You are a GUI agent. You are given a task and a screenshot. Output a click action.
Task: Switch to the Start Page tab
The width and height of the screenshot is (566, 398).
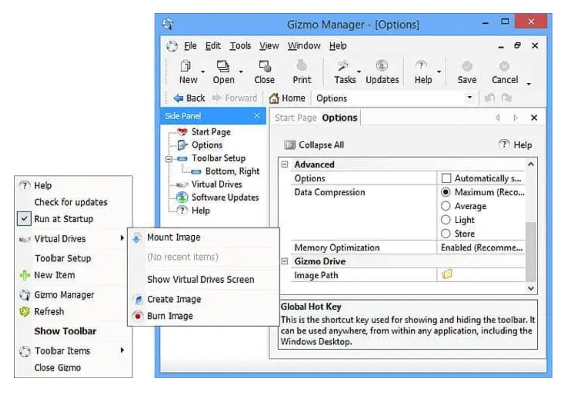(x=296, y=118)
